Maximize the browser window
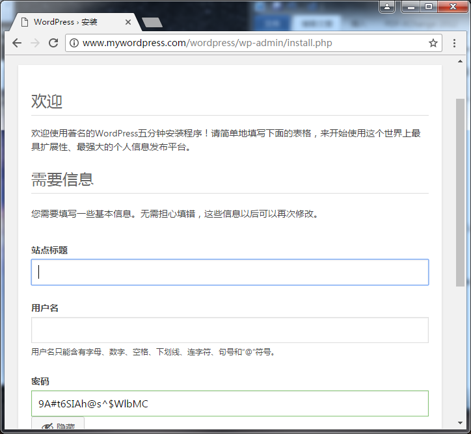 point(429,6)
